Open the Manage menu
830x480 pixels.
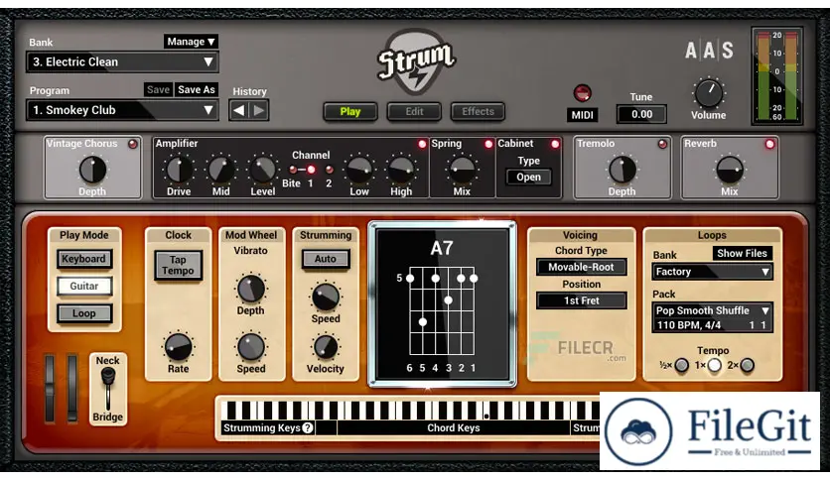pos(191,42)
